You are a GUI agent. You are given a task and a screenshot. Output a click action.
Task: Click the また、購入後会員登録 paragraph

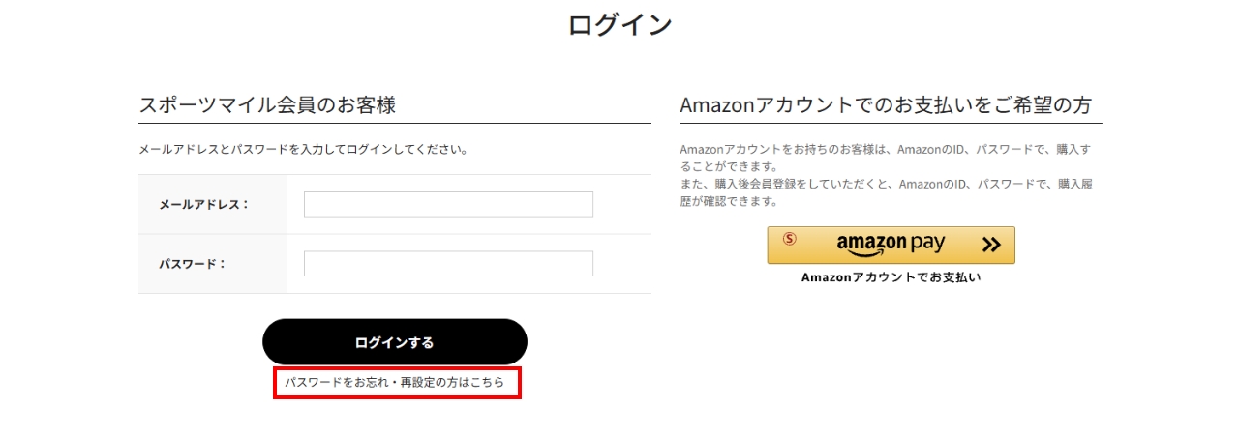(886, 192)
